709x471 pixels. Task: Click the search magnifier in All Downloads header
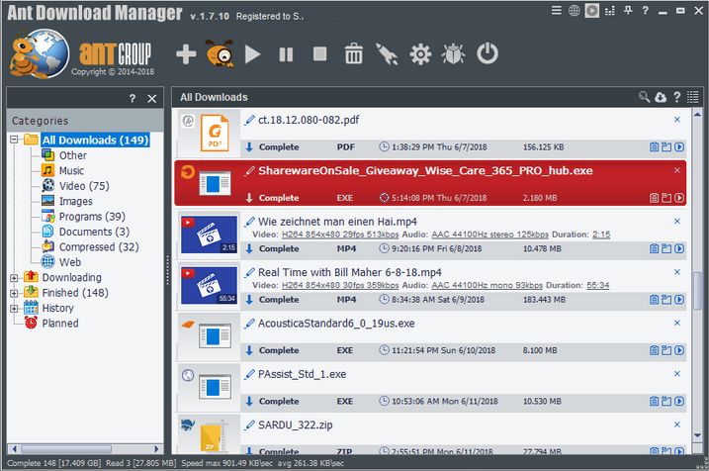click(x=644, y=97)
